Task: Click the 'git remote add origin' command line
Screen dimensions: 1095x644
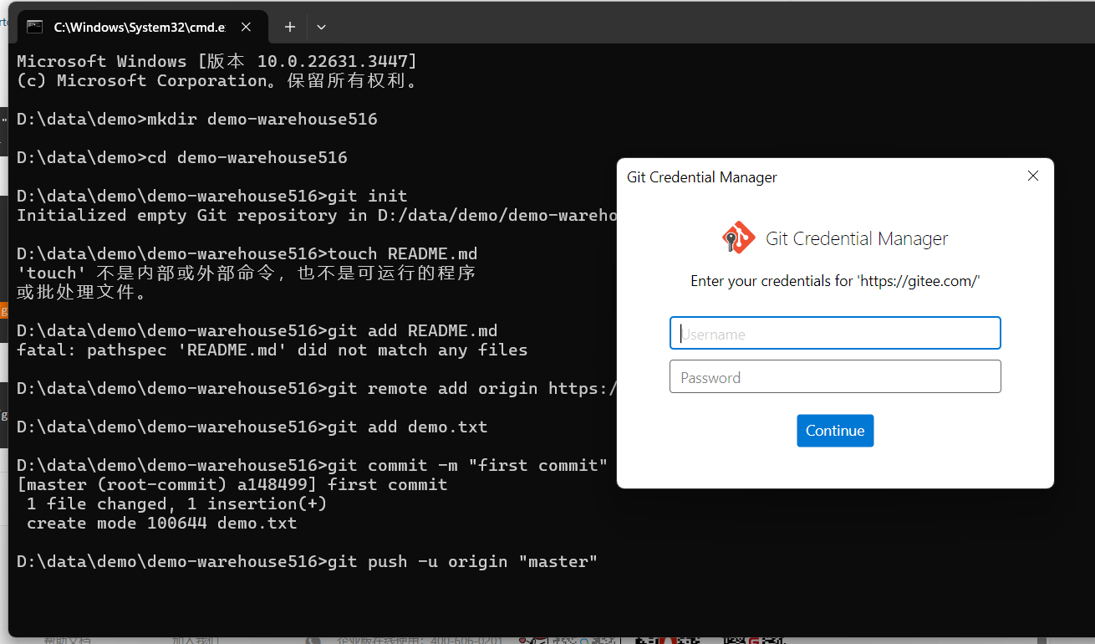Action: point(317,388)
